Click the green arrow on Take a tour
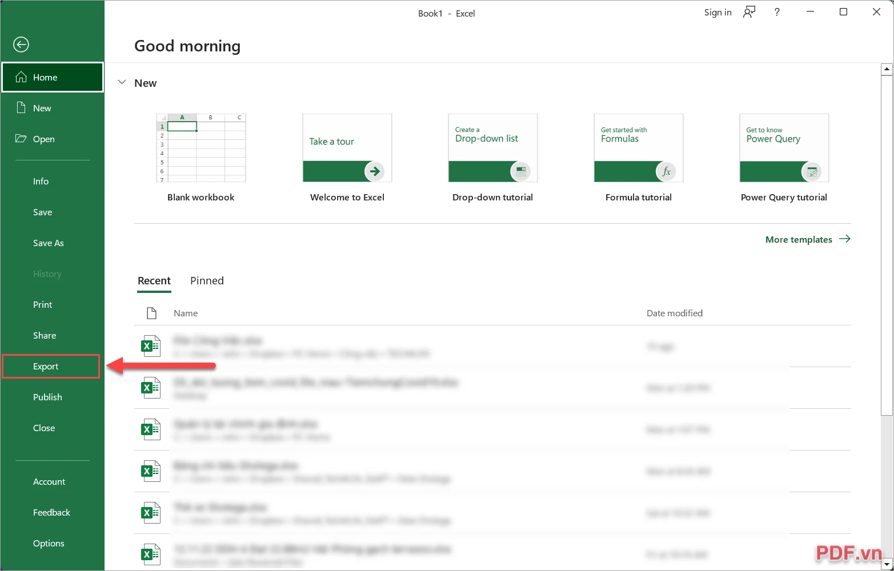The image size is (894, 571). click(374, 171)
